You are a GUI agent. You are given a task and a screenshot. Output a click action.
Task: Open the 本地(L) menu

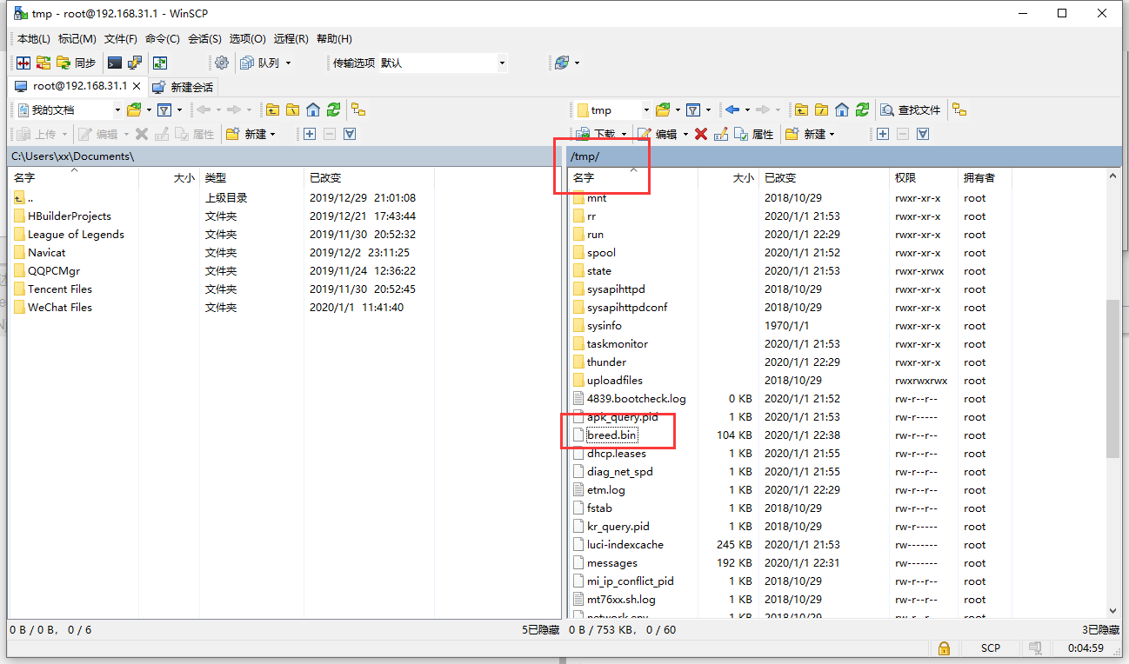(34, 38)
